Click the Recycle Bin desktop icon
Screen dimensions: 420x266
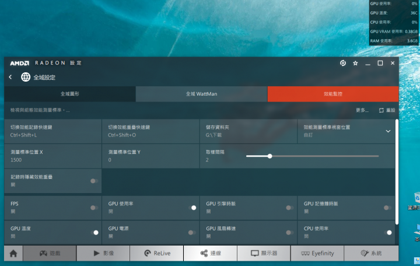point(415,201)
